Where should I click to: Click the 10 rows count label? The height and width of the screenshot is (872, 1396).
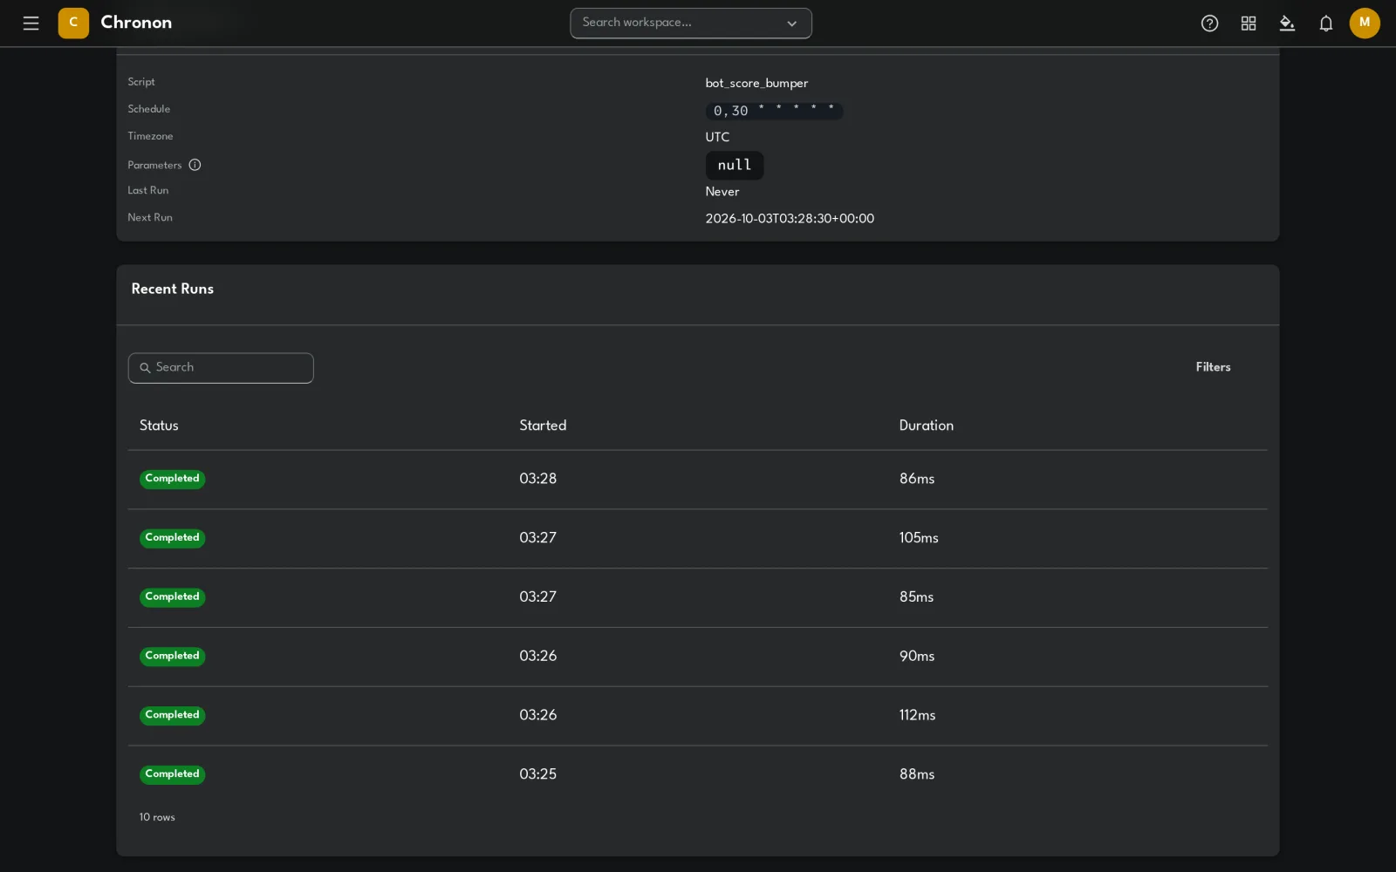point(157,818)
